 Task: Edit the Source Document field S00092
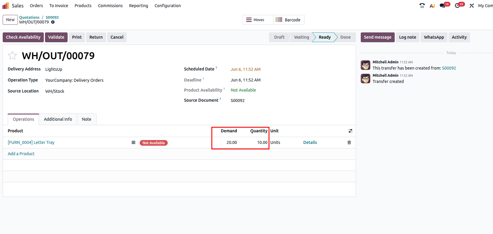point(237,100)
